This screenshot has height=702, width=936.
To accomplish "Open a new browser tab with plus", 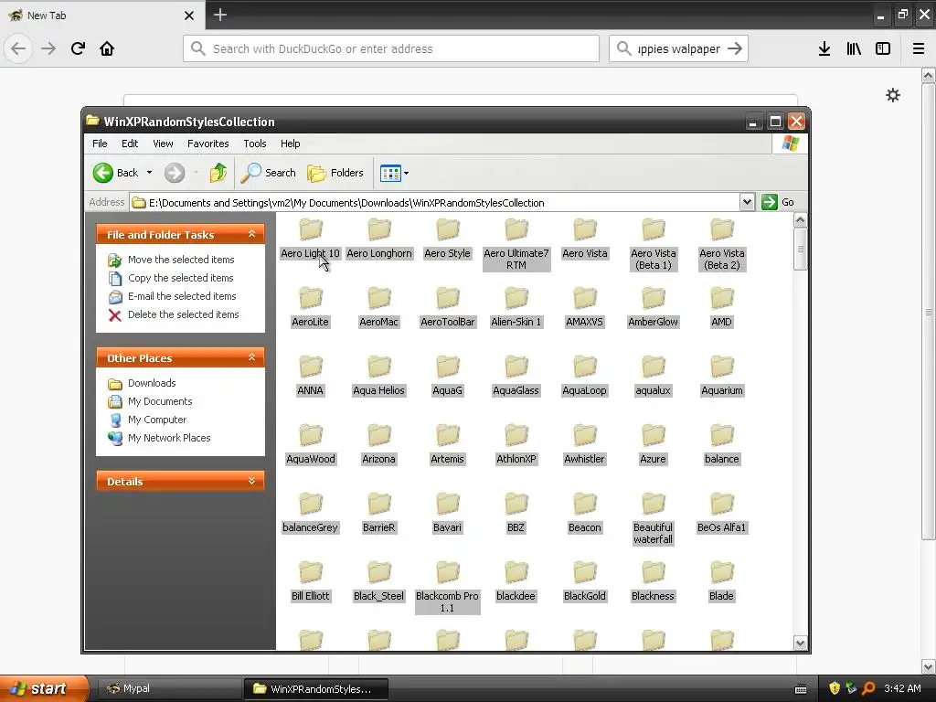I will [220, 15].
